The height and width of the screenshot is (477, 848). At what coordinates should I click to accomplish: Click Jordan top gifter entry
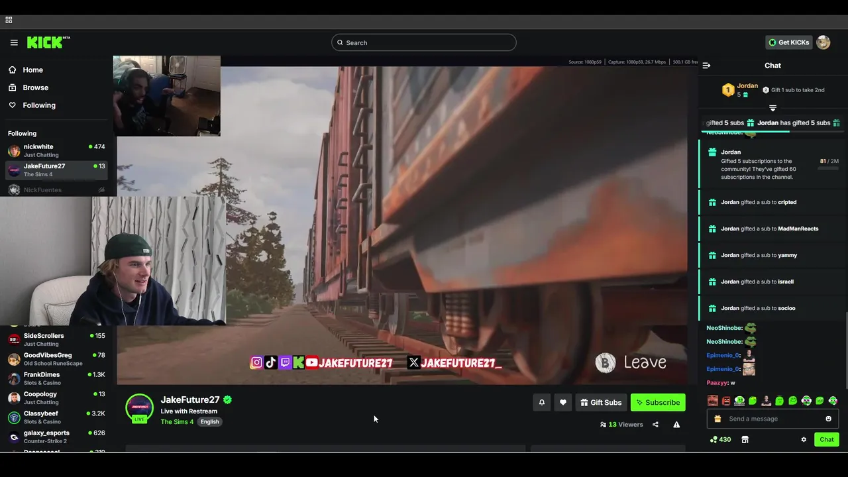click(x=741, y=90)
